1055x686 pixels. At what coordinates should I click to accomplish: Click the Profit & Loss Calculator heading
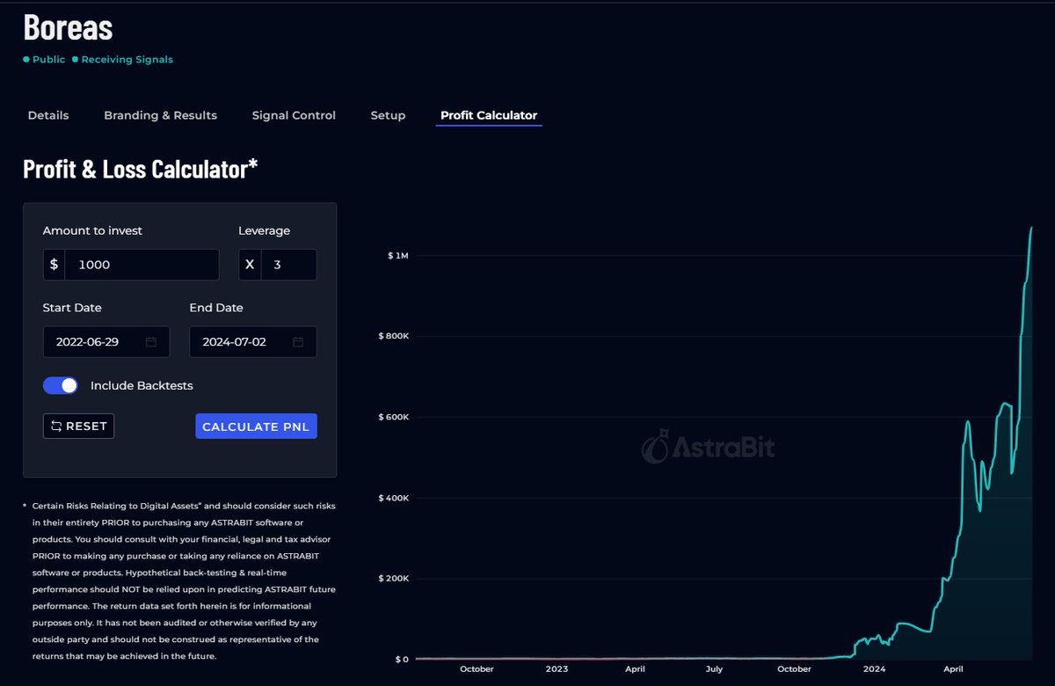(141, 169)
